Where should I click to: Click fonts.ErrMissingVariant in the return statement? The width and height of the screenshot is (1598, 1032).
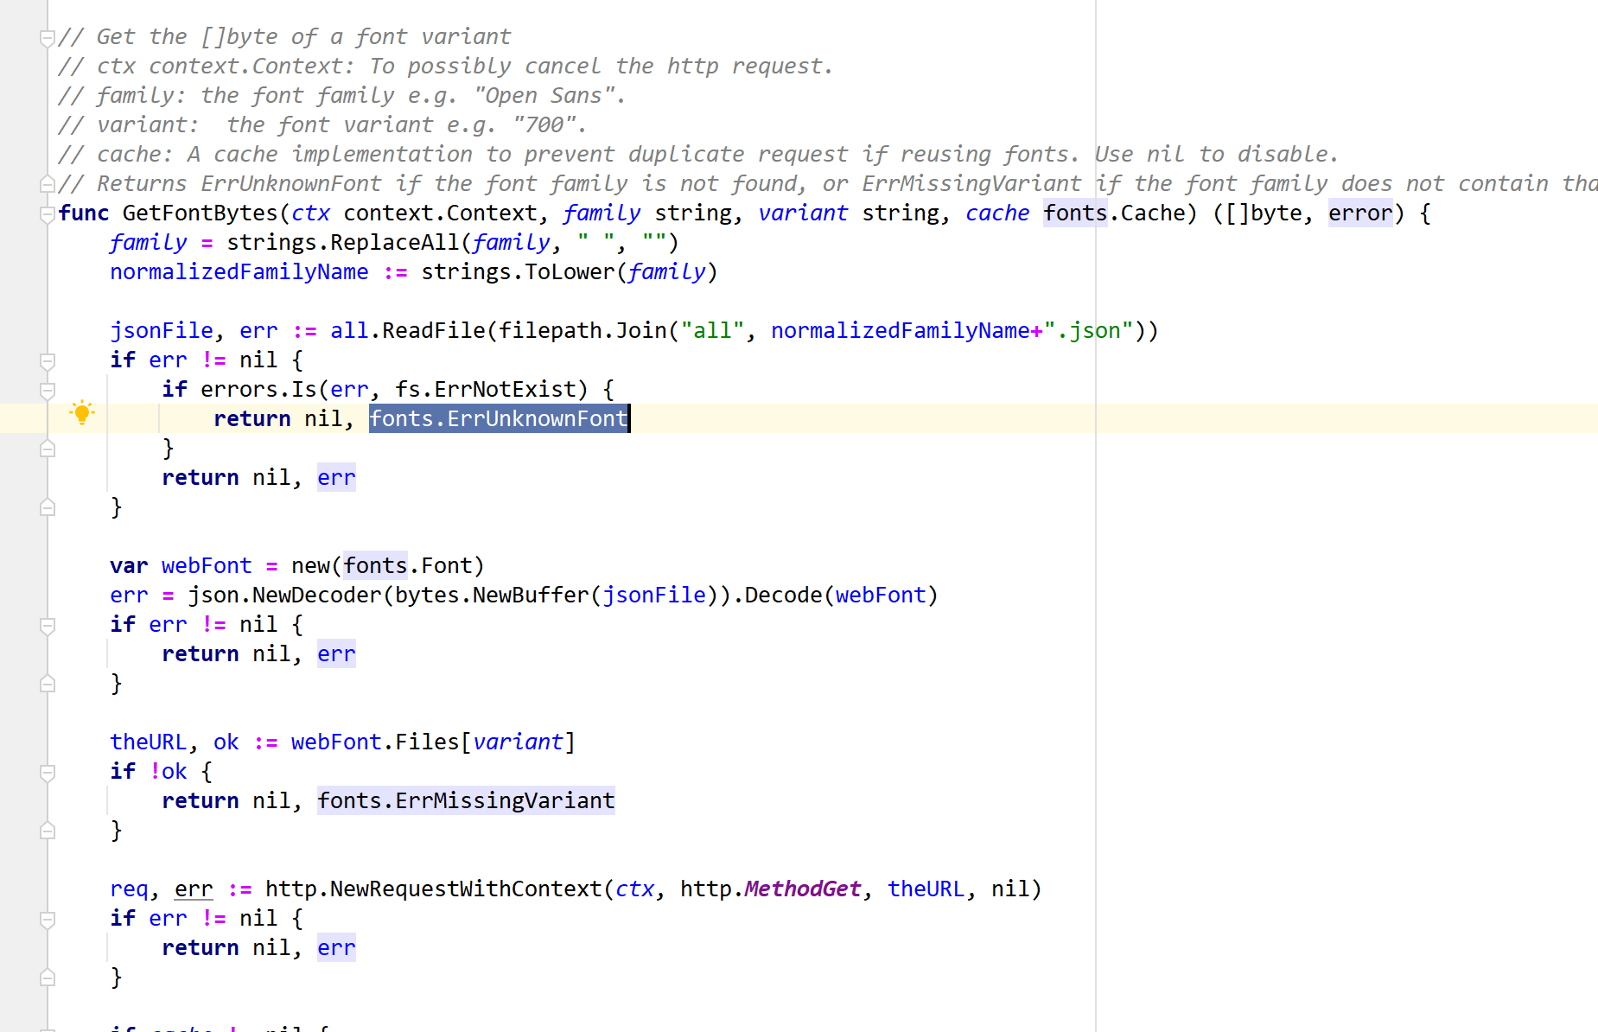(466, 801)
